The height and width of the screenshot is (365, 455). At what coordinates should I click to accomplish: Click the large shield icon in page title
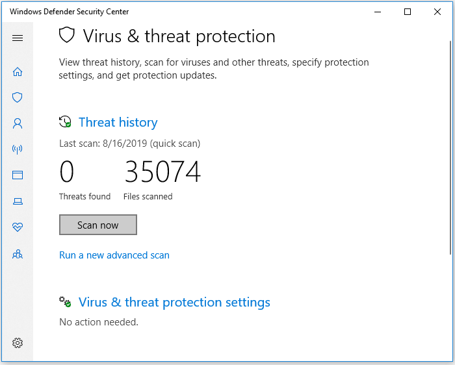67,36
